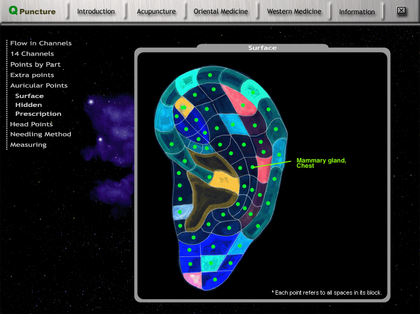This screenshot has height=314, width=420.
Task: Open the Introduction menu
Action: point(96,12)
